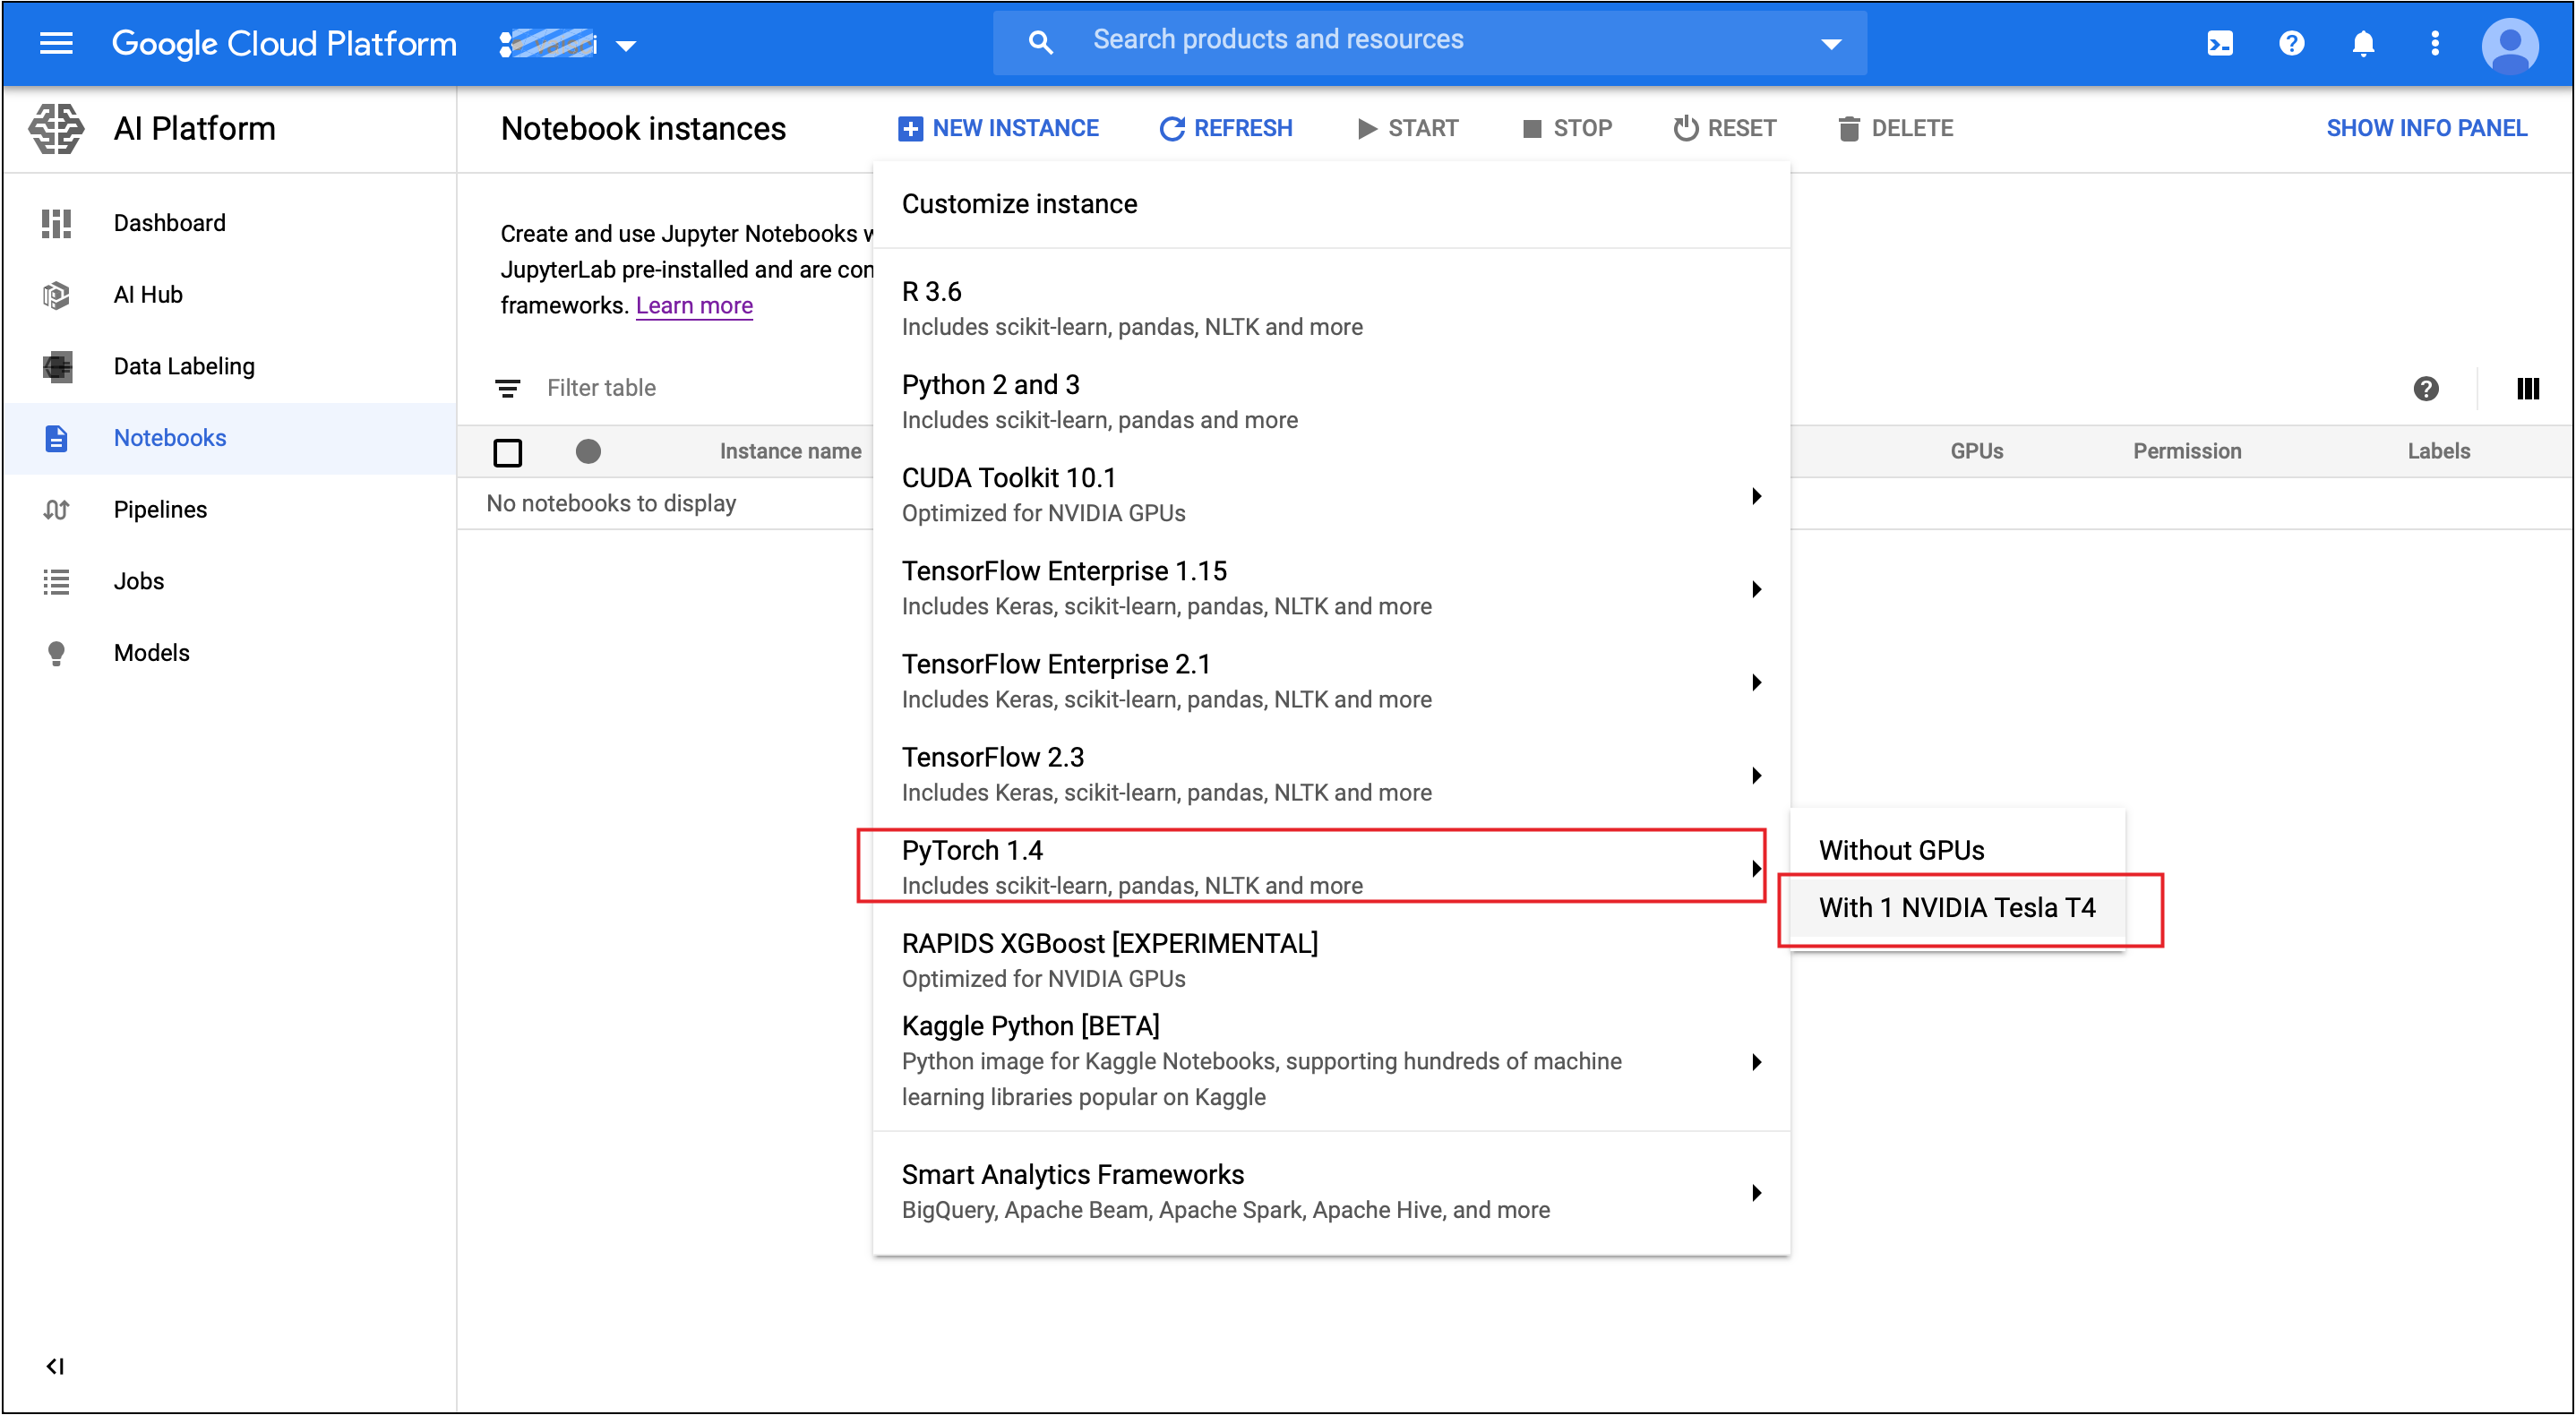The width and height of the screenshot is (2576, 1415).
Task: Open the Learn more link
Action: point(694,305)
